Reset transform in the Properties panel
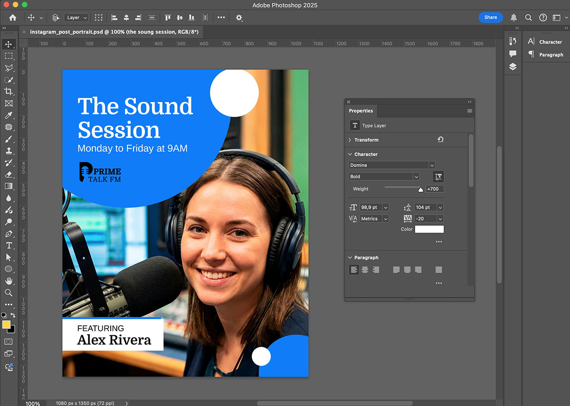The image size is (570, 406). pyautogui.click(x=440, y=140)
